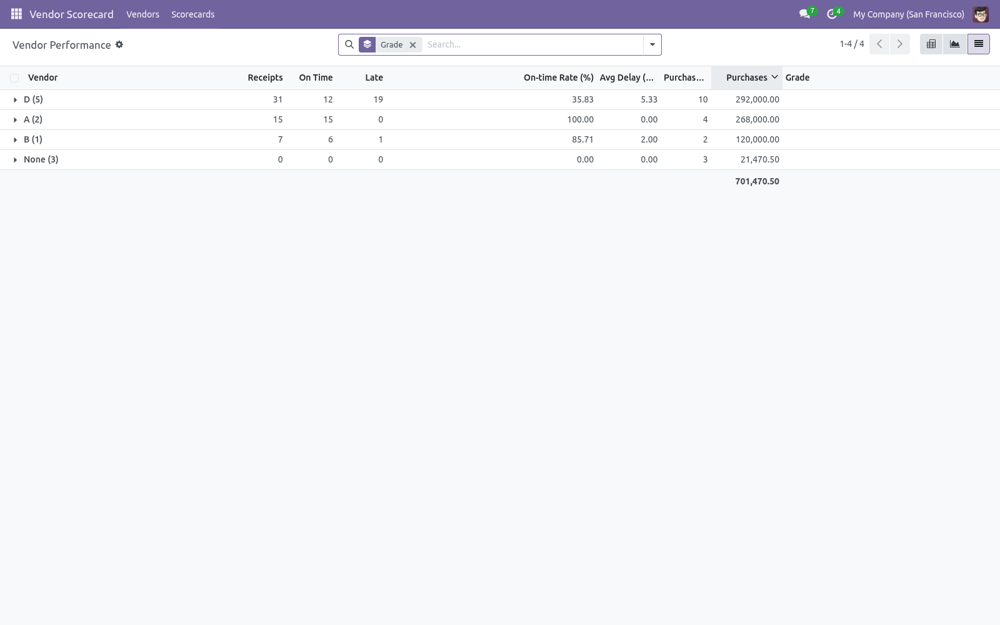The image size is (1000, 625).
Task: Go to previous page of records
Action: tap(879, 44)
